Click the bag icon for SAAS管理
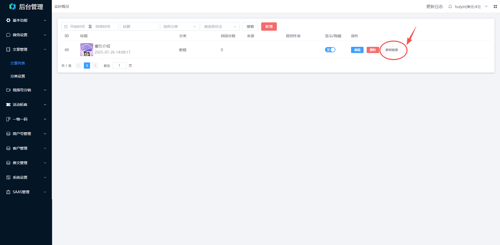The height and width of the screenshot is (245, 500). (x=8, y=192)
